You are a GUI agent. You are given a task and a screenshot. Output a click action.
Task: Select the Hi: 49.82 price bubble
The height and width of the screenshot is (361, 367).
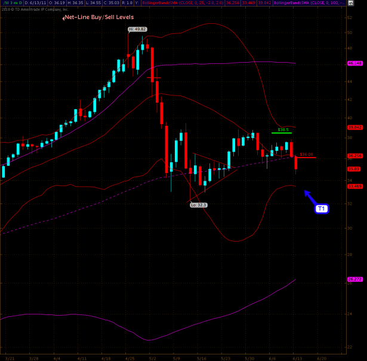tap(138, 29)
